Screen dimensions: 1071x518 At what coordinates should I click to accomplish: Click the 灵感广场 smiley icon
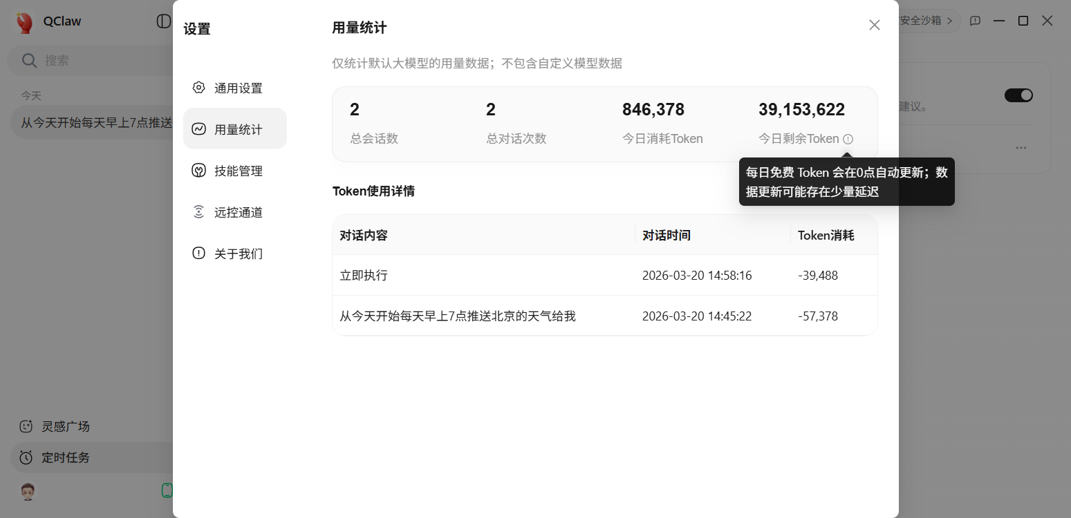tap(26, 426)
